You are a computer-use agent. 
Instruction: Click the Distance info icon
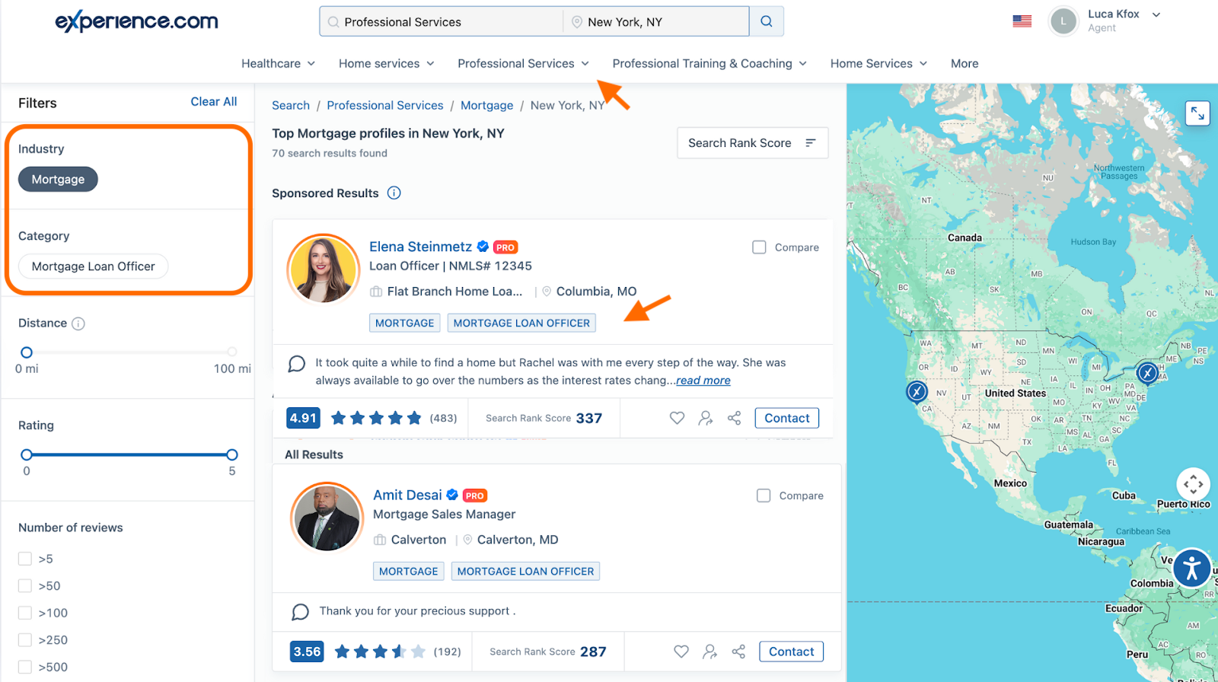pyautogui.click(x=78, y=323)
